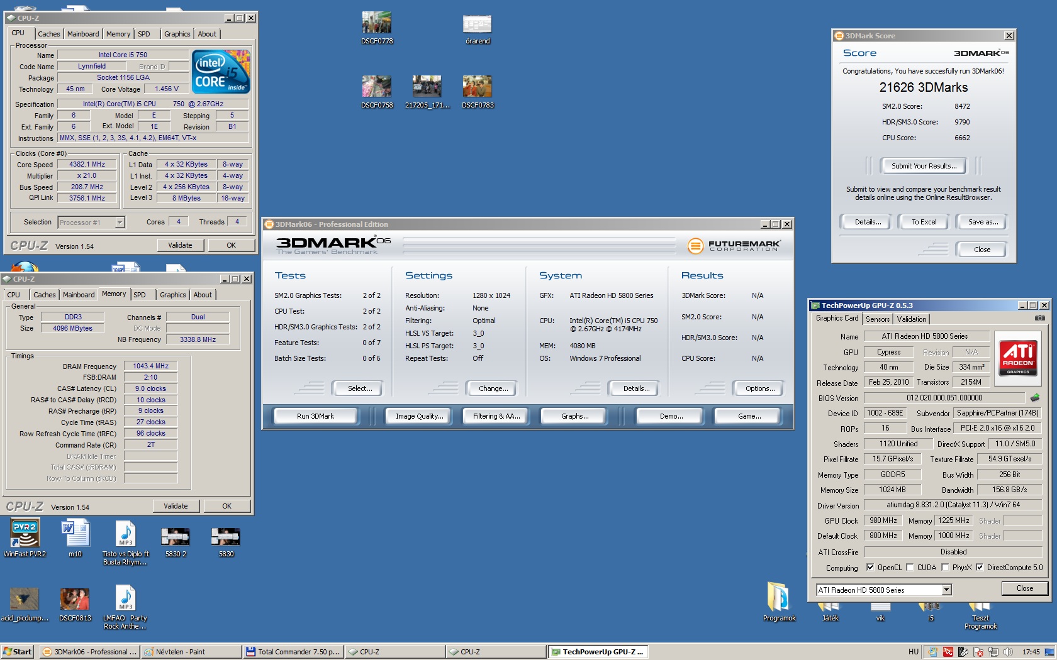Image resolution: width=1057 pixels, height=660 pixels.
Task: Click Submit Your Results button
Action: click(924, 166)
